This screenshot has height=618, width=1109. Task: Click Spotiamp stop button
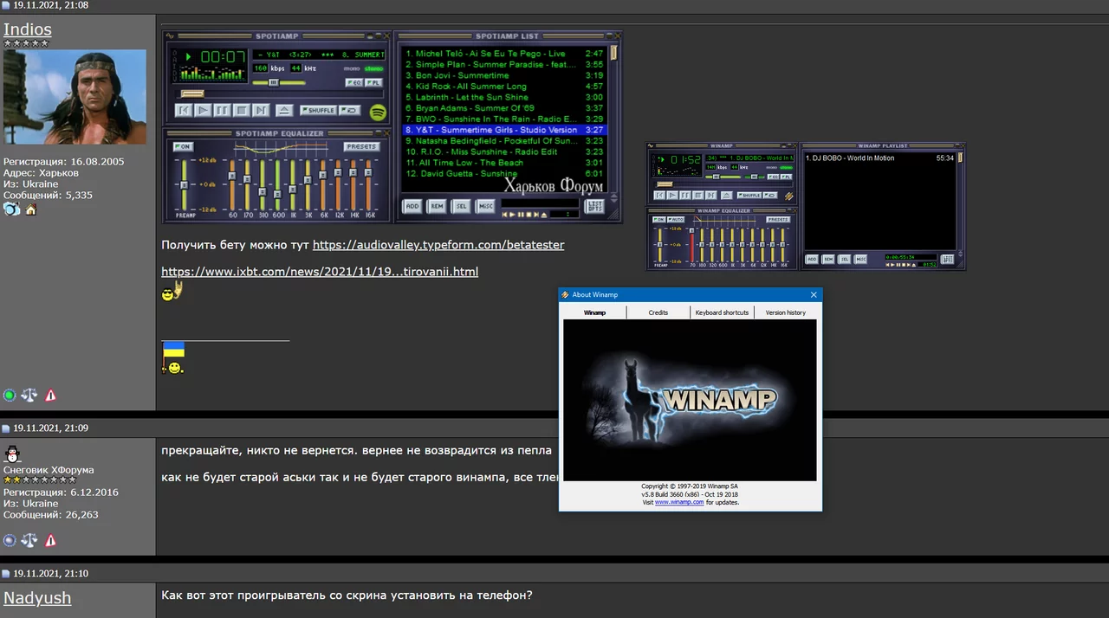[242, 110]
